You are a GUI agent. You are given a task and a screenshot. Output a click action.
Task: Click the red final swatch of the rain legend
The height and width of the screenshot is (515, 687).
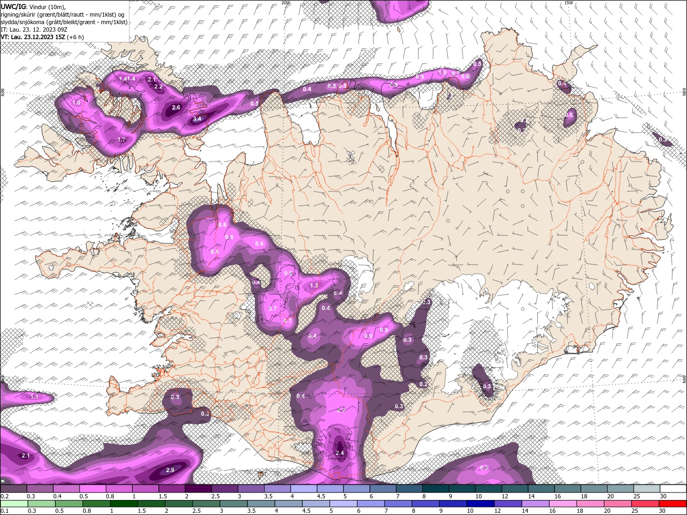tap(673, 504)
